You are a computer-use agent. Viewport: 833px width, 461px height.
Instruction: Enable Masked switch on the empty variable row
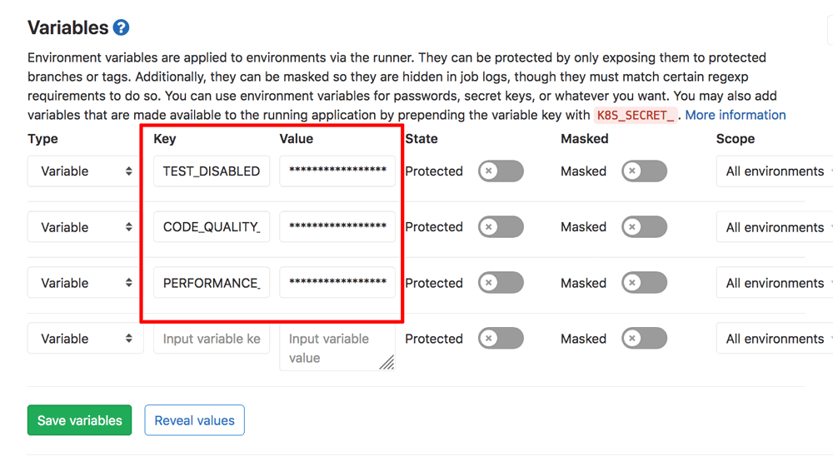click(x=644, y=339)
